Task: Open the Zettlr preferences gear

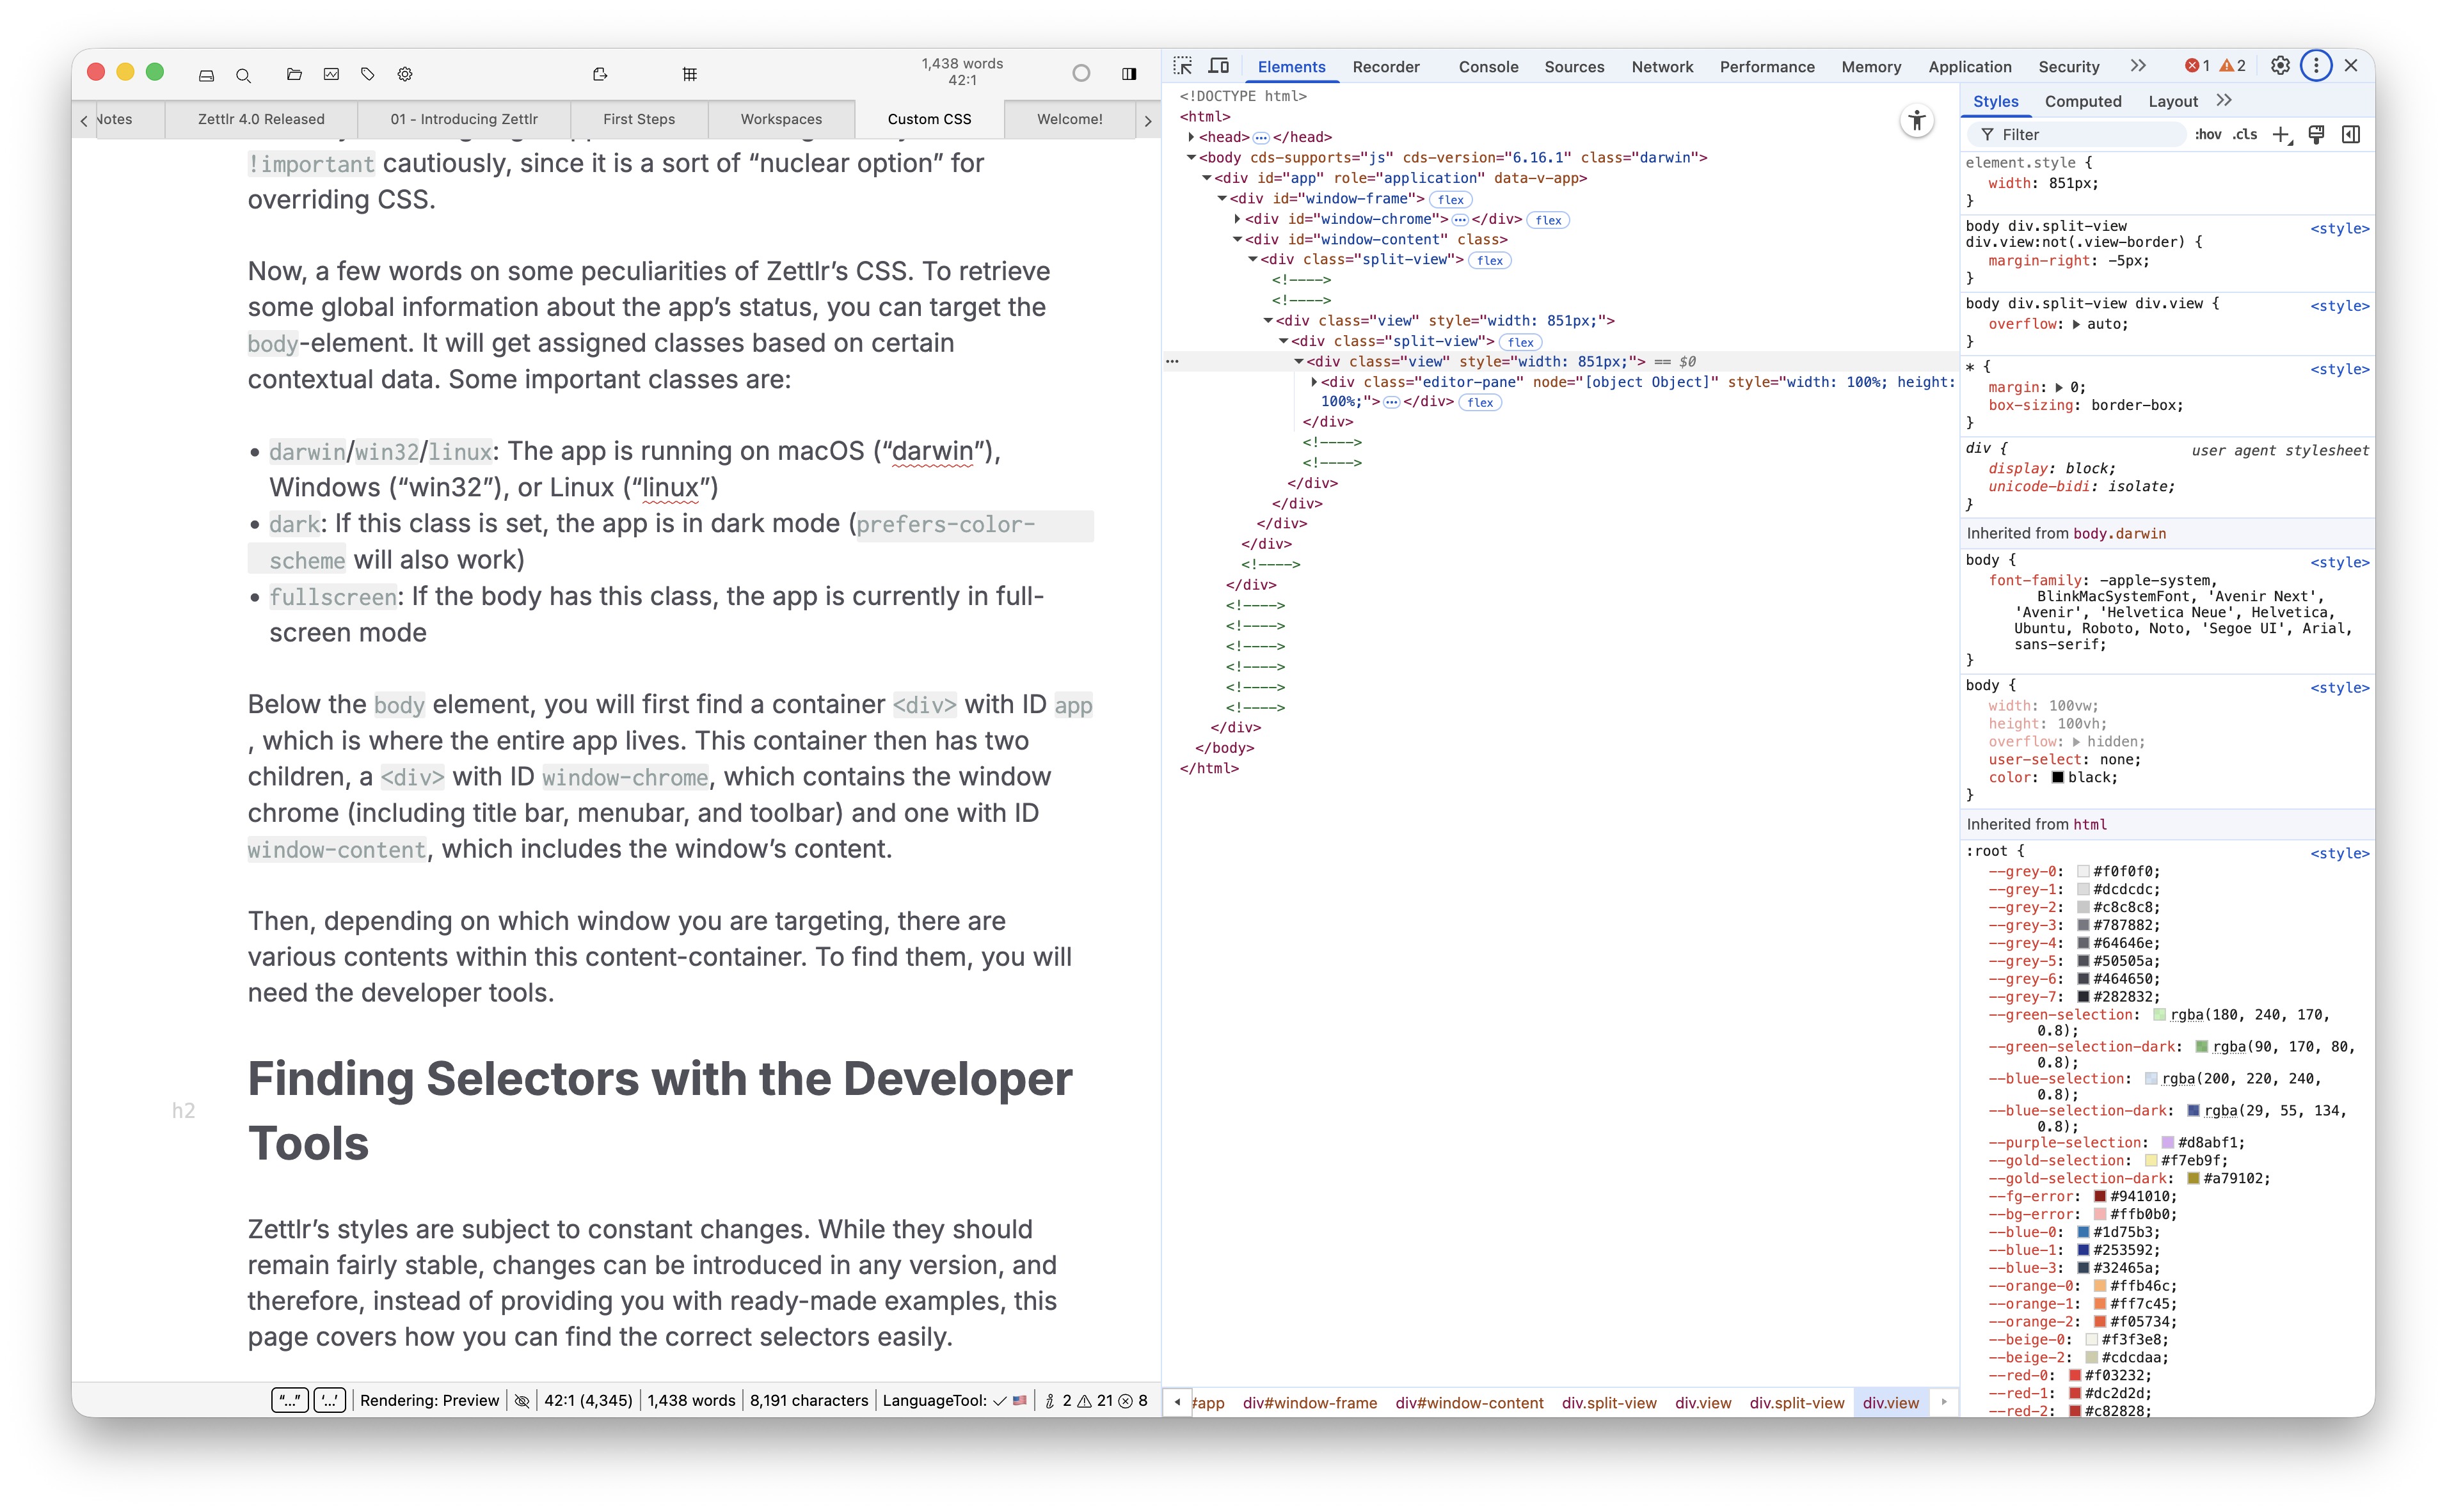Action: (x=404, y=74)
